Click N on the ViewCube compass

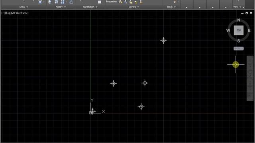239,20
